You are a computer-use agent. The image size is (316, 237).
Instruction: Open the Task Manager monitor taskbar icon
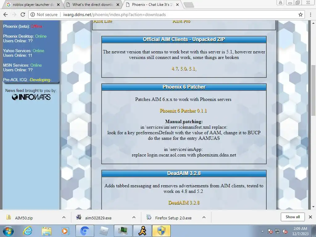123,231
